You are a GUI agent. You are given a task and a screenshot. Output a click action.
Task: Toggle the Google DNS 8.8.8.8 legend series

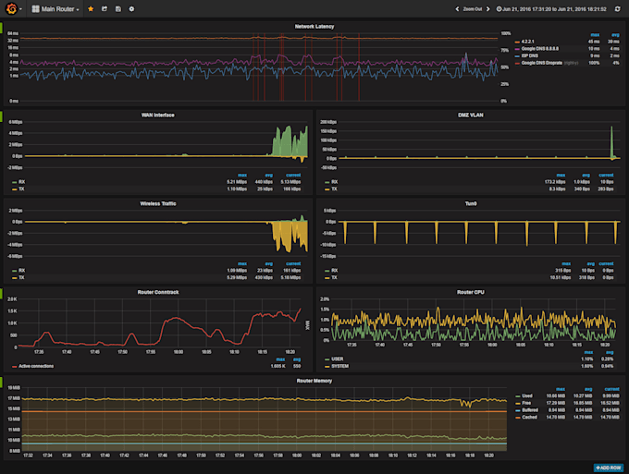coord(539,49)
